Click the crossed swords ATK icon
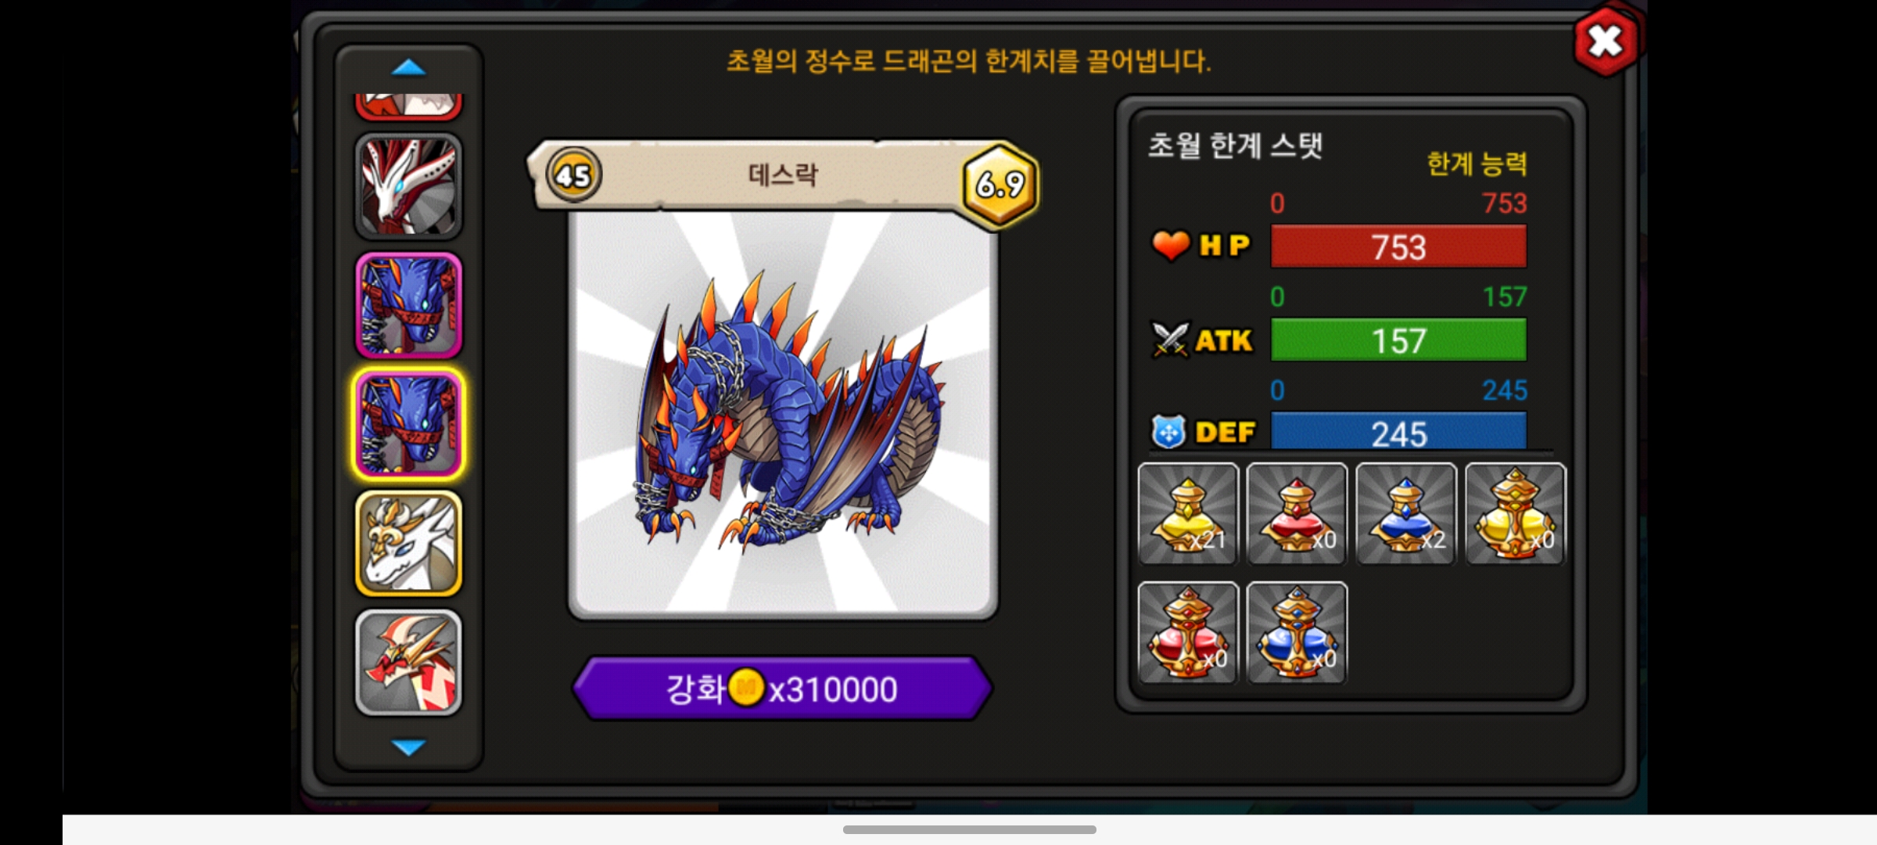This screenshot has width=1877, height=845. [1171, 340]
